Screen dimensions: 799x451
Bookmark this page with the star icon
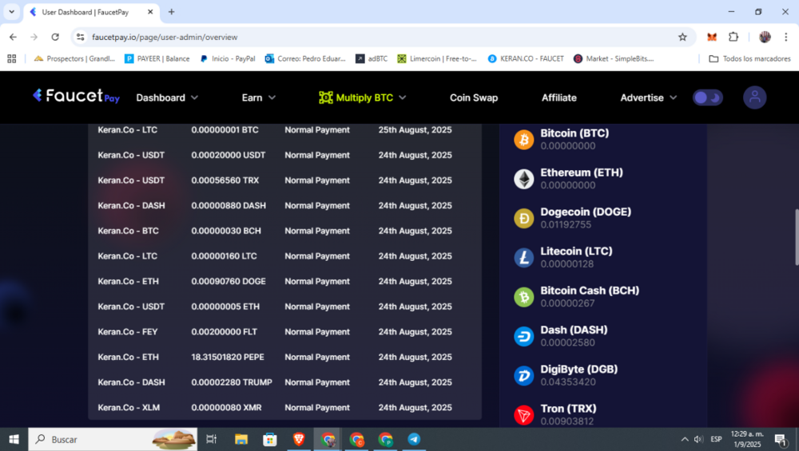pyautogui.click(x=682, y=37)
